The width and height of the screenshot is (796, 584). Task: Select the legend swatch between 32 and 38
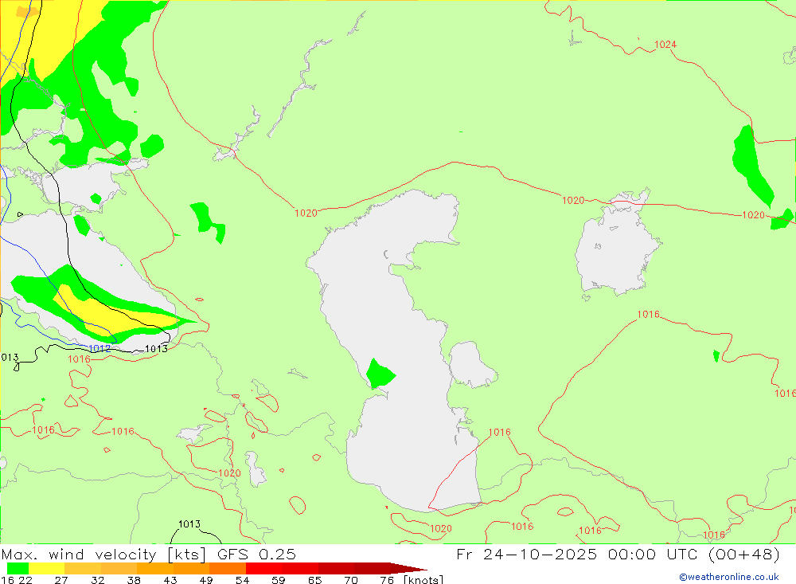[x=119, y=568]
